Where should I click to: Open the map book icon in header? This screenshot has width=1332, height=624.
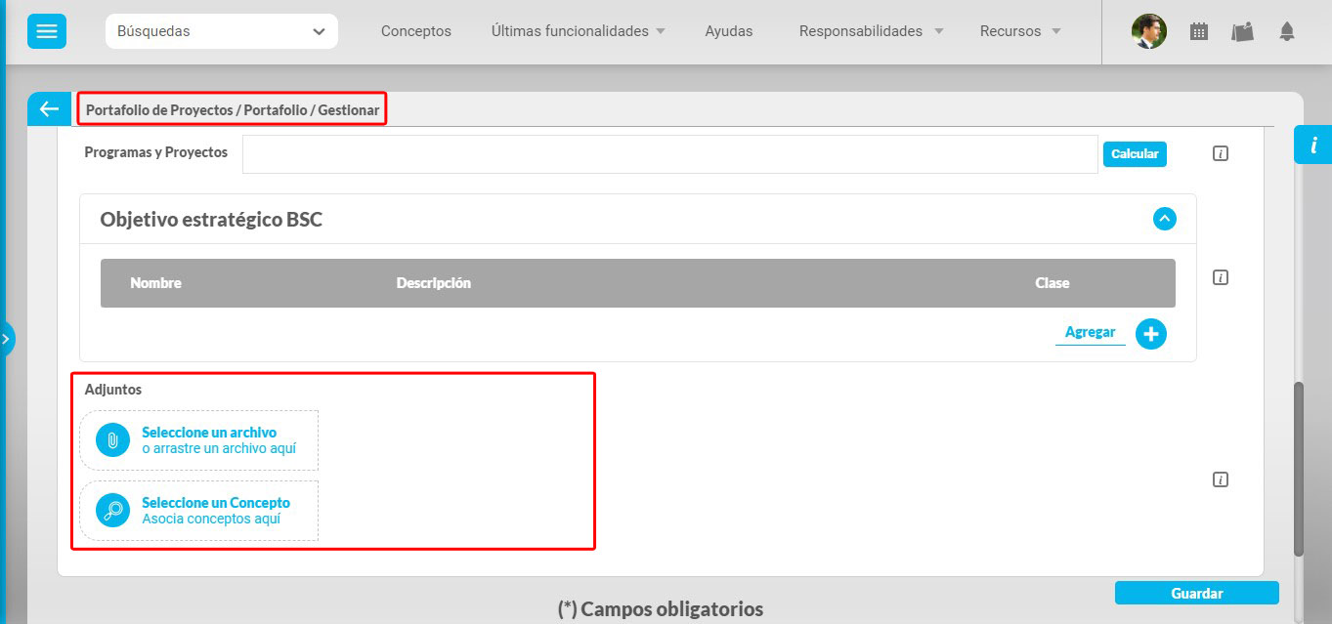pos(1242,31)
